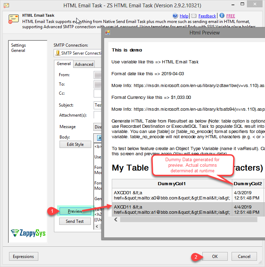
Task: Click the kfsatb94 msdn URL text
Action: pyautogui.click(x=199, y=109)
